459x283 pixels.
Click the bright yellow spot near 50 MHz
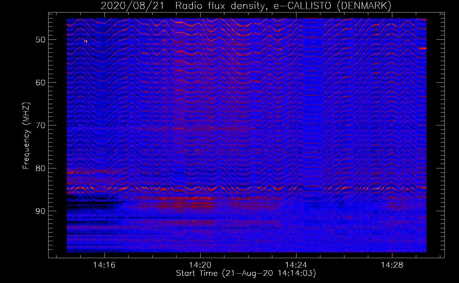85,41
